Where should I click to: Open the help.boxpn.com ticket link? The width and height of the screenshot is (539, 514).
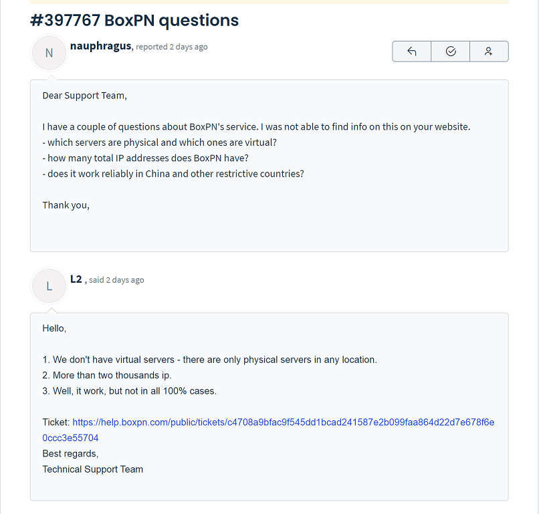point(284,422)
